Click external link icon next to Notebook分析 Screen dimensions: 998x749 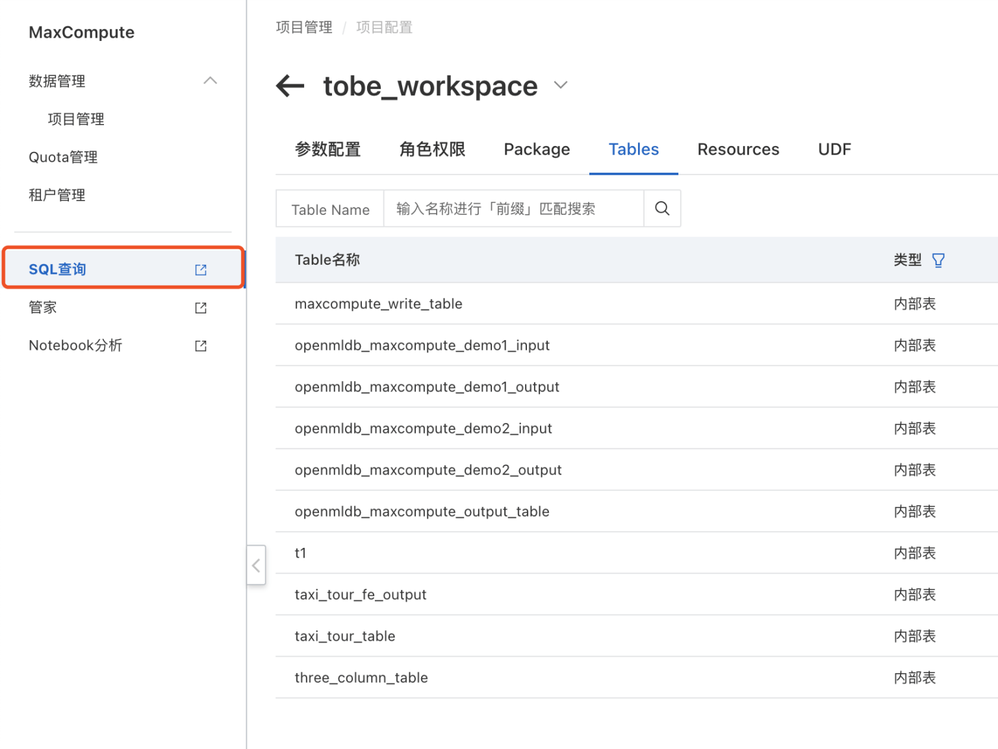tap(201, 346)
